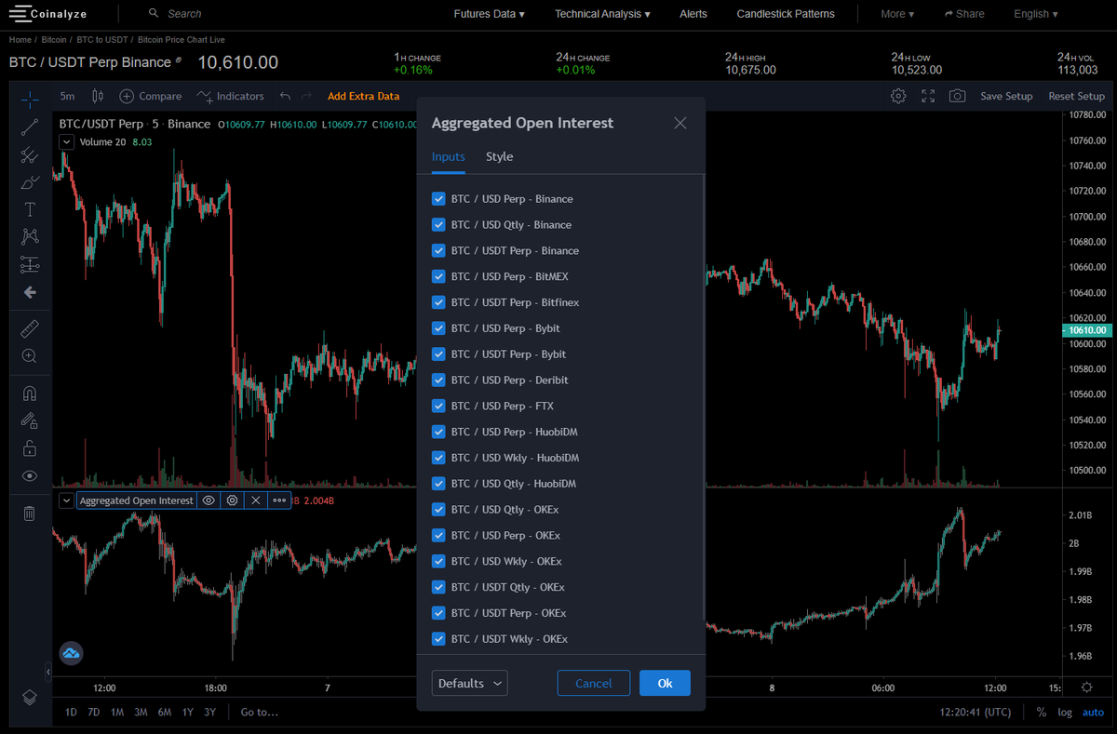Click Add Extra Data
Screen dimensions: 1117x734
coord(363,96)
